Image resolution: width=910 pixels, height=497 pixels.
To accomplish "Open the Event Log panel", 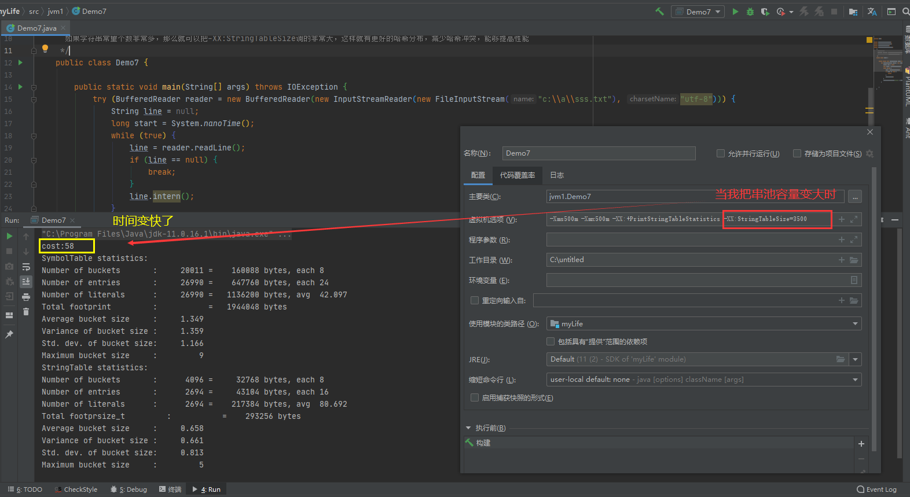I will pos(876,489).
